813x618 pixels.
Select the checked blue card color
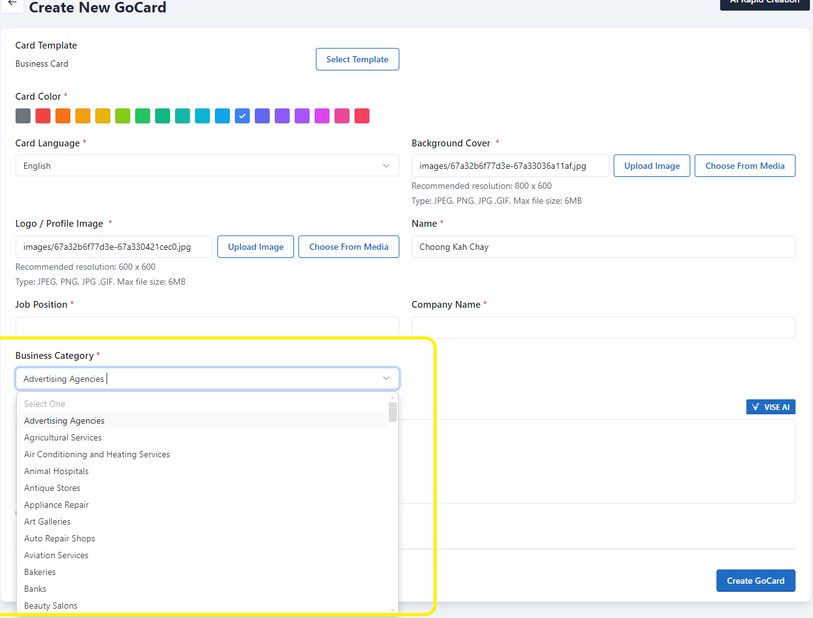point(242,116)
